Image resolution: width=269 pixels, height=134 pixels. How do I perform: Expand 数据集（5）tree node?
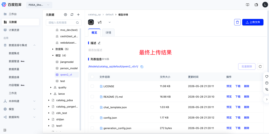pos(53,49)
